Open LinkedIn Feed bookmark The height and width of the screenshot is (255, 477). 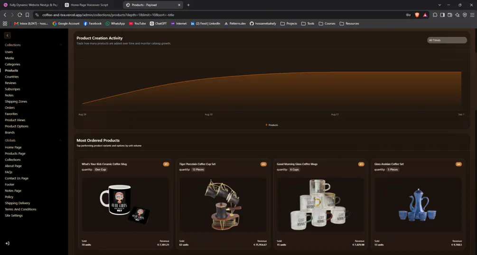pyautogui.click(x=206, y=23)
